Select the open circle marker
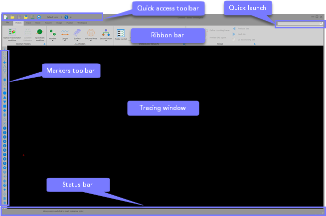Image resolution: width=326 pixels, height=216 pixels. click(4, 54)
